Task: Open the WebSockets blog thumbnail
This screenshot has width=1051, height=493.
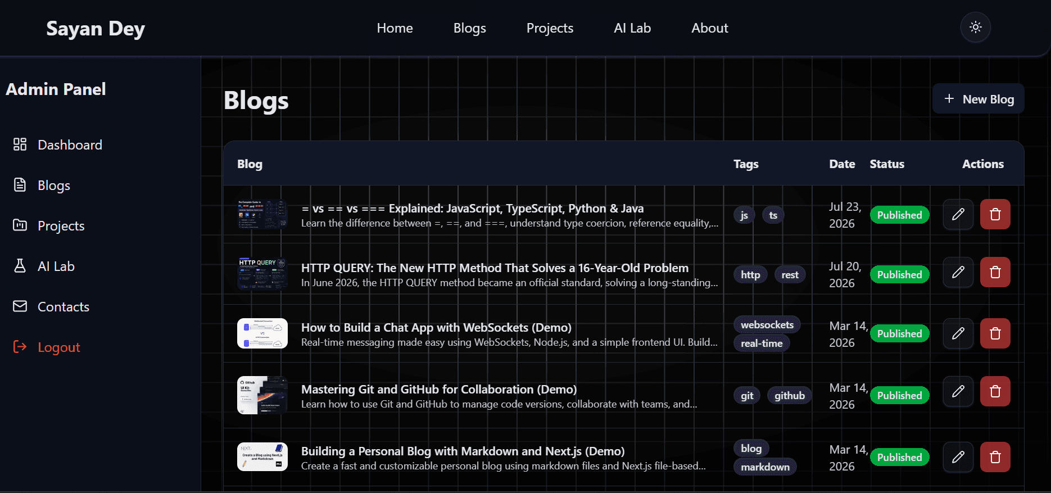Action: tap(262, 333)
